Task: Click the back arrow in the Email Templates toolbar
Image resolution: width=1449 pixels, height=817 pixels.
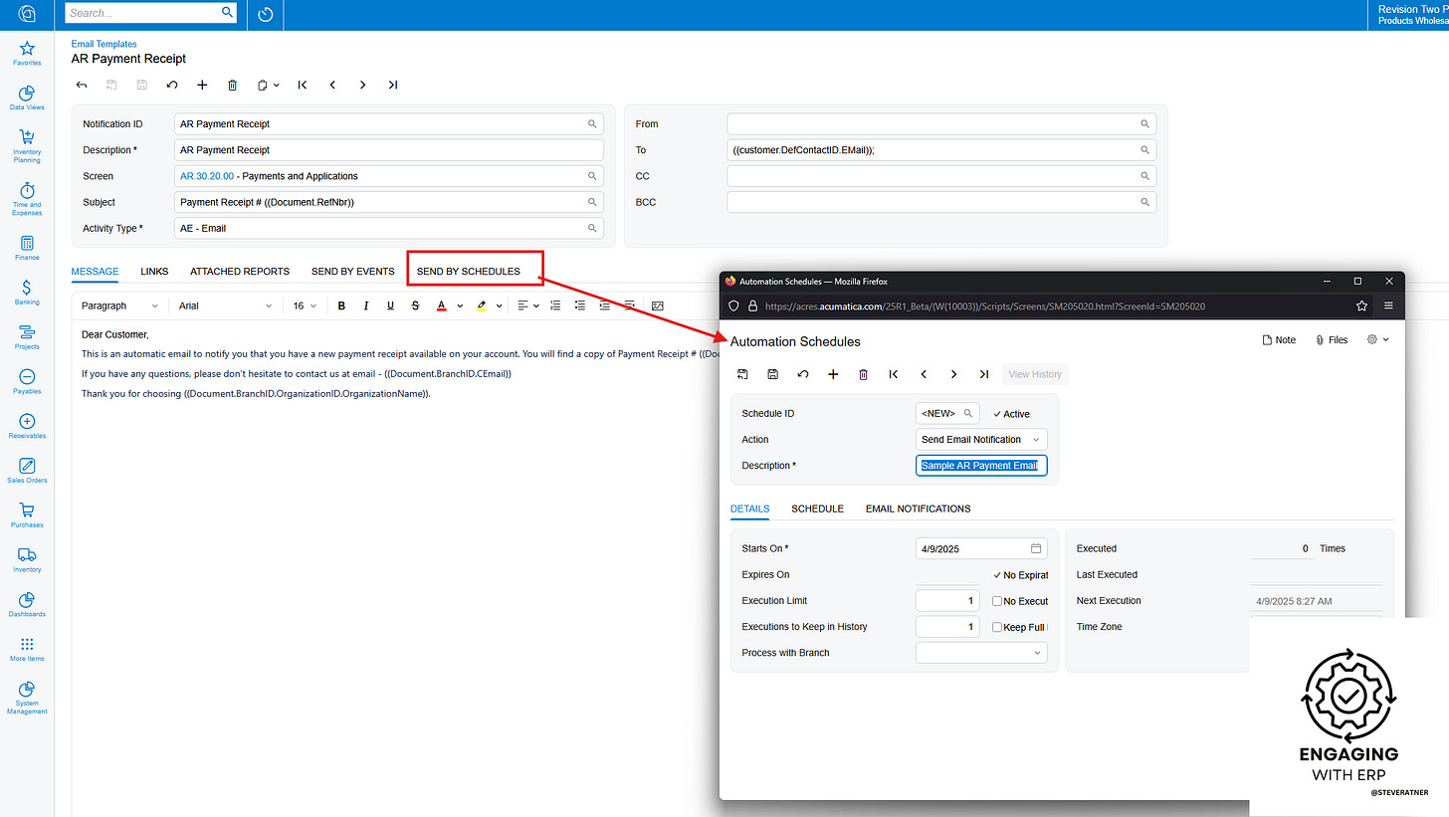Action: click(82, 86)
